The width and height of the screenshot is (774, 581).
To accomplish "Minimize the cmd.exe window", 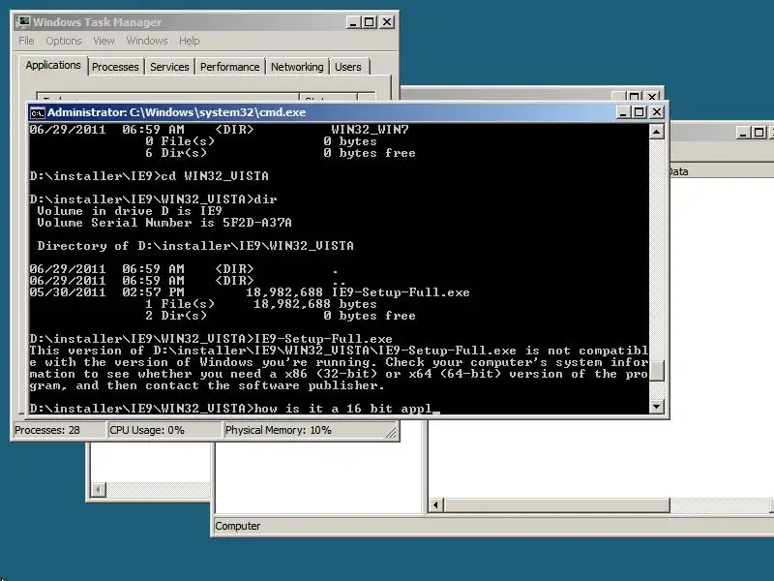I will (623, 112).
